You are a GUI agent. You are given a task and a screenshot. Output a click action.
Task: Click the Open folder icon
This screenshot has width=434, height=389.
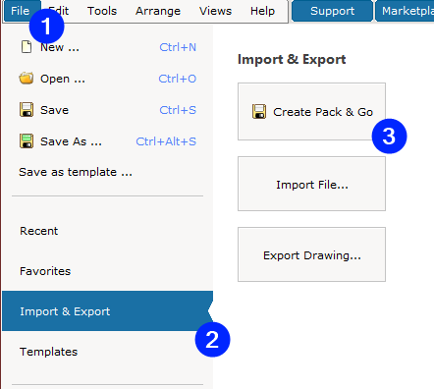pyautogui.click(x=27, y=79)
